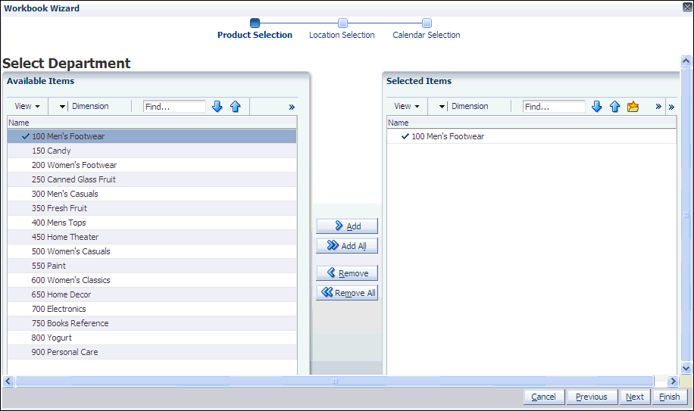Click Name column header in Selected Items
694x411 pixels.
coord(532,123)
